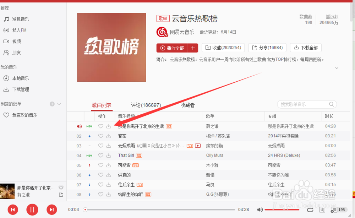Go to 视频 section

pyautogui.click(x=12, y=42)
